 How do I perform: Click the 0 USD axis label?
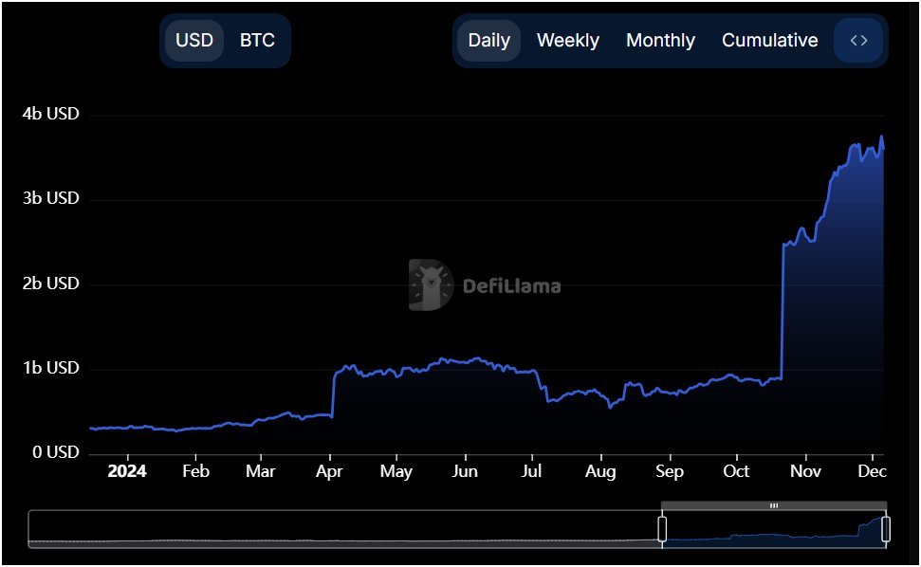tap(55, 452)
